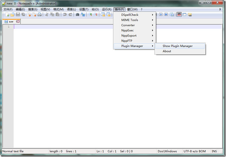Create a new document with the New icon
Viewport: 226px width, 157px height.
(x=7, y=14)
